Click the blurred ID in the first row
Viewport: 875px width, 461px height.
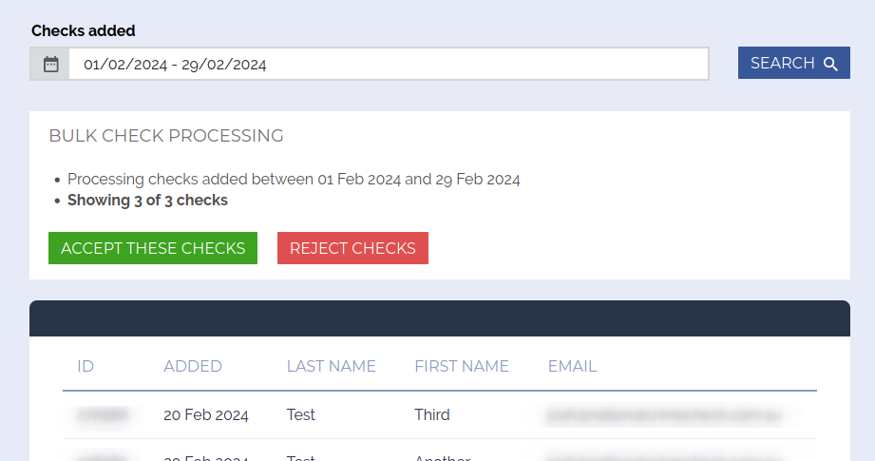click(x=103, y=415)
